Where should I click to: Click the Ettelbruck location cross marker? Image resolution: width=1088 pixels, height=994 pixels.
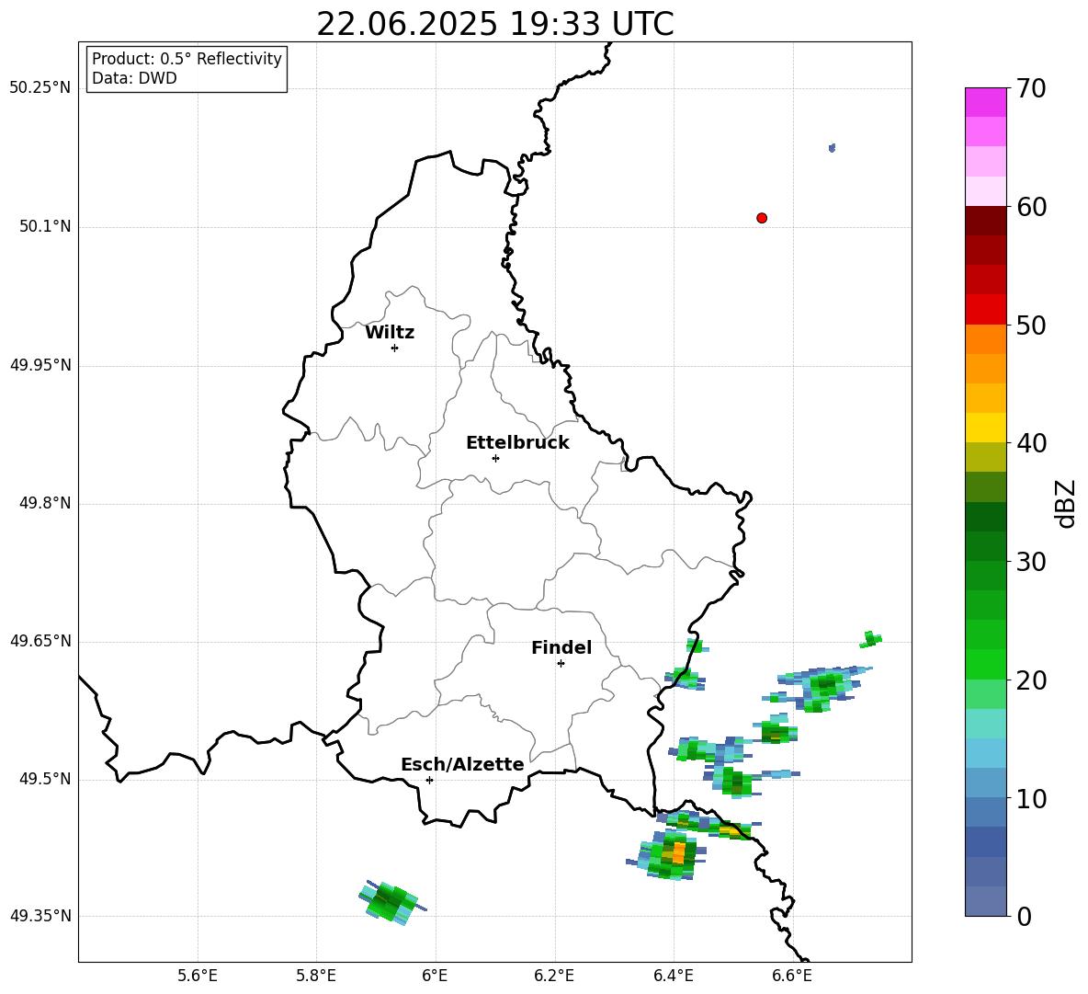[x=495, y=458]
